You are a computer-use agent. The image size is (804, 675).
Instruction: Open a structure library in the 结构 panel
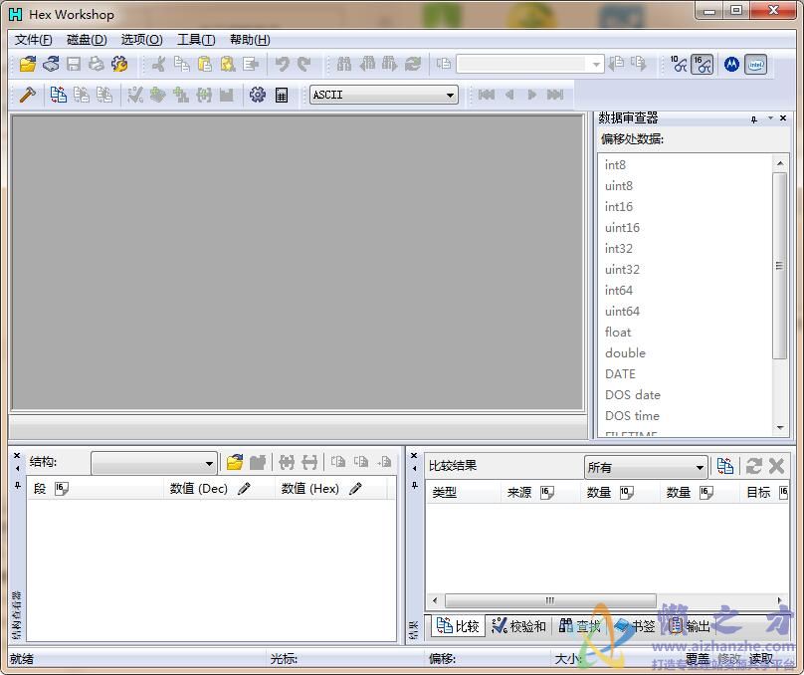click(x=235, y=461)
